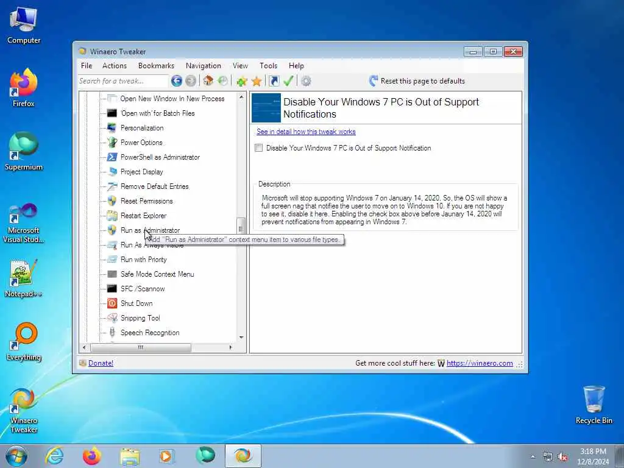Viewport: 624px width, 468px height.
Task: Click the SFC /Scannow console icon
Action: (x=112, y=288)
